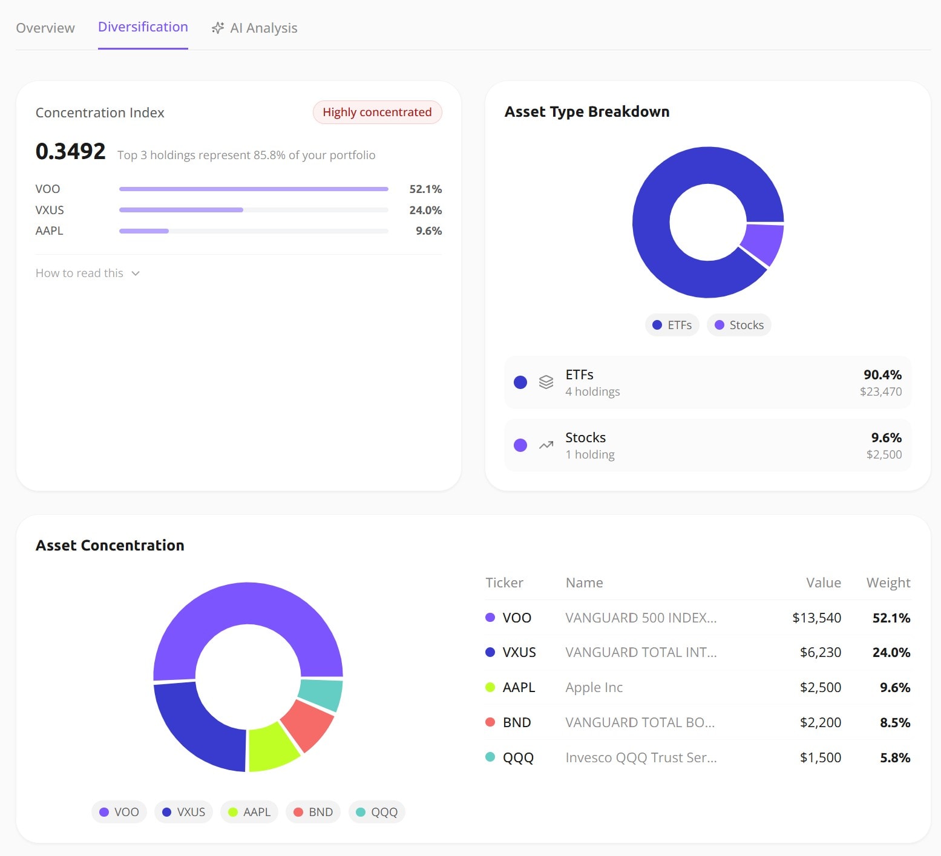Click the Name column header
The height and width of the screenshot is (856, 941).
click(584, 583)
